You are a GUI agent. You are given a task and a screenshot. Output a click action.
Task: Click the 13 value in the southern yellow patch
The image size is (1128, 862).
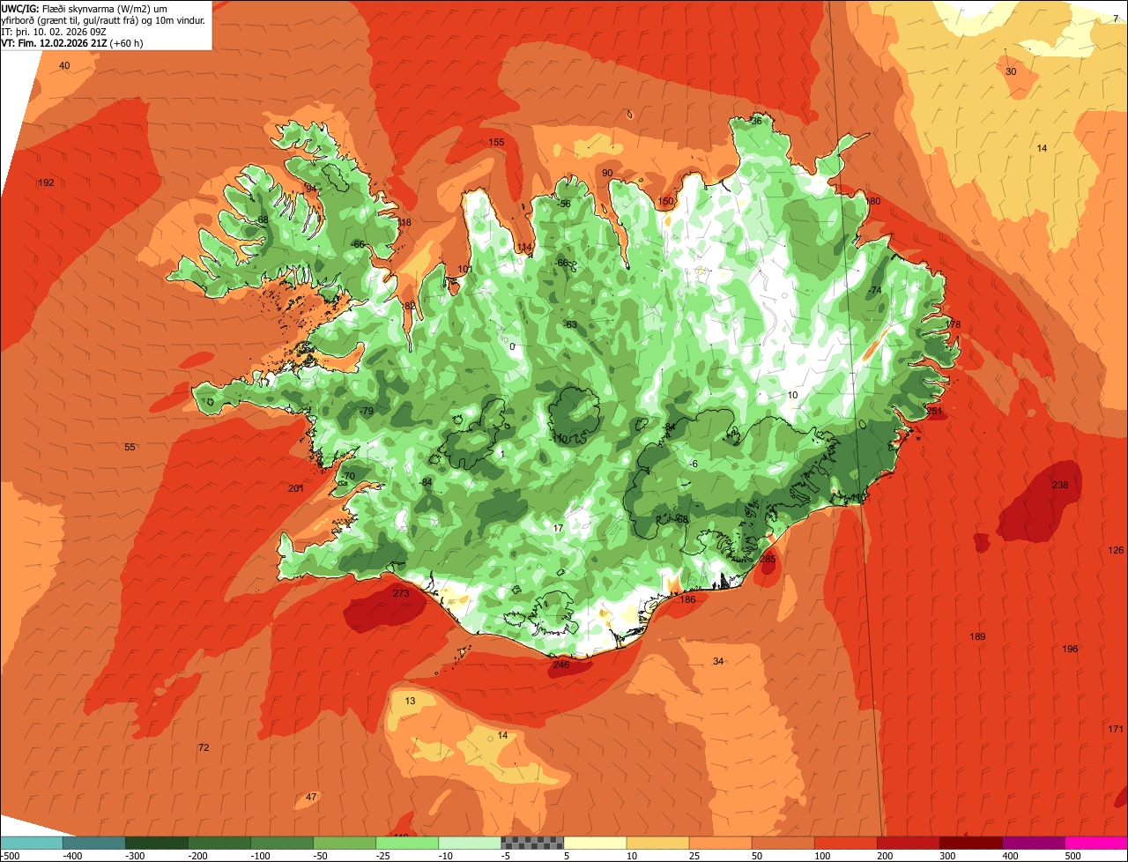[x=410, y=701]
